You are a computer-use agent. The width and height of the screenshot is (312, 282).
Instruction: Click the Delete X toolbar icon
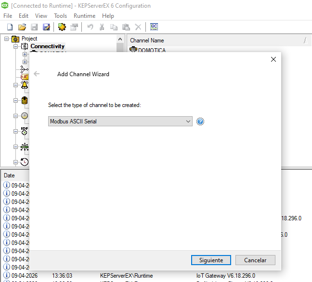coord(138,27)
